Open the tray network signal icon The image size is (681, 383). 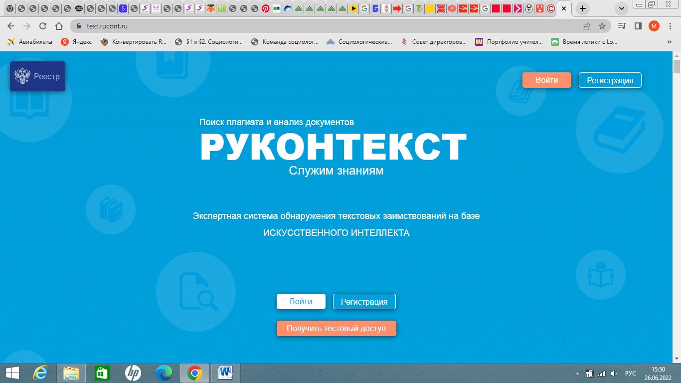click(602, 374)
